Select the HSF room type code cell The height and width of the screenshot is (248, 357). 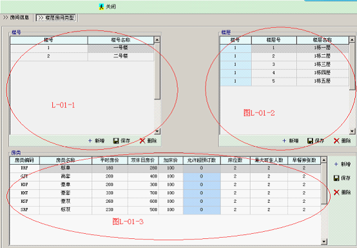tap(24, 201)
